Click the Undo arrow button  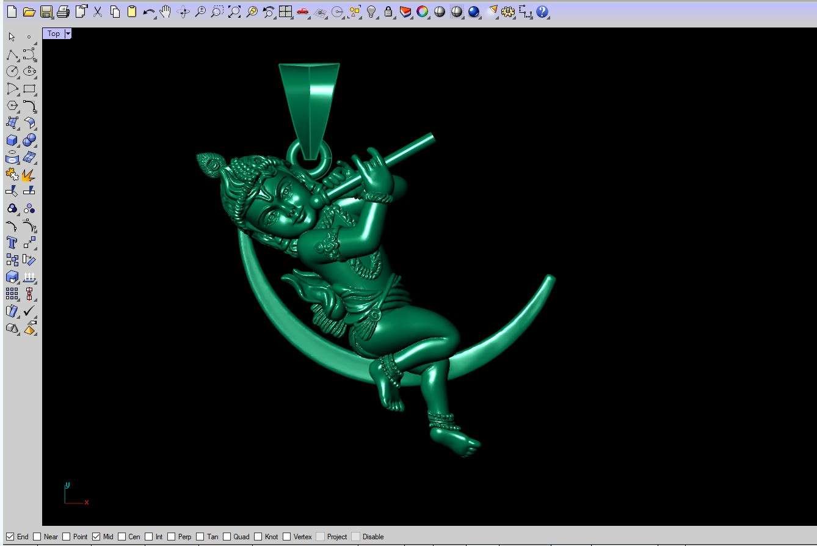click(x=148, y=12)
